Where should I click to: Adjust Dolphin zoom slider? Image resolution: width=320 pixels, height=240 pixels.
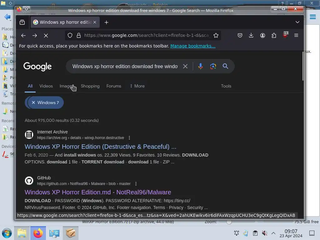click(229, 222)
